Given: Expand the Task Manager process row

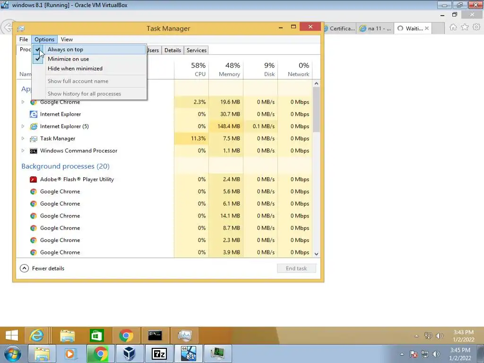Looking at the screenshot, I should [23, 138].
